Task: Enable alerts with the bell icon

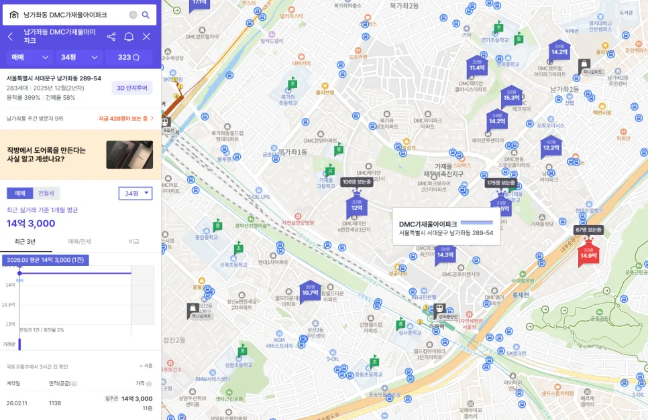Action: [x=129, y=37]
